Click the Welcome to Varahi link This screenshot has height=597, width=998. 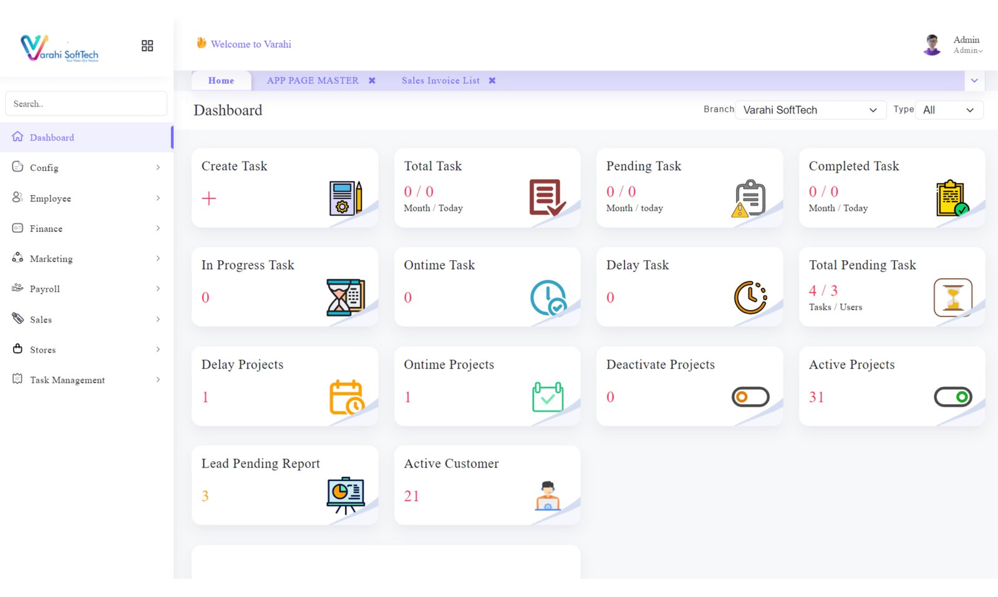(x=251, y=44)
